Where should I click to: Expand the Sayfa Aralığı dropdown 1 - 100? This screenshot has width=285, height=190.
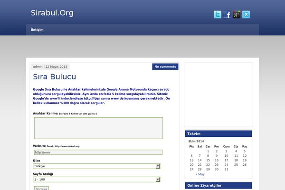click(96, 180)
